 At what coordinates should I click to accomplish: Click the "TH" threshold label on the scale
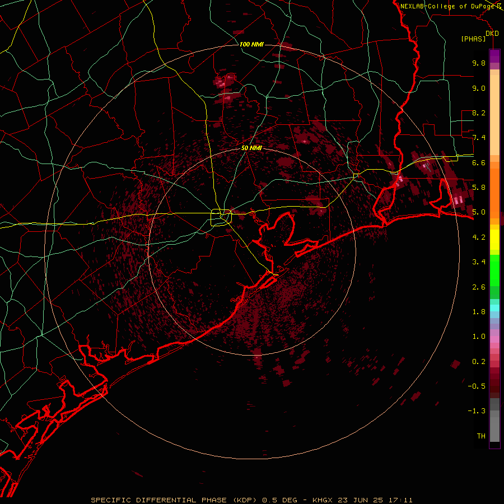(481, 436)
